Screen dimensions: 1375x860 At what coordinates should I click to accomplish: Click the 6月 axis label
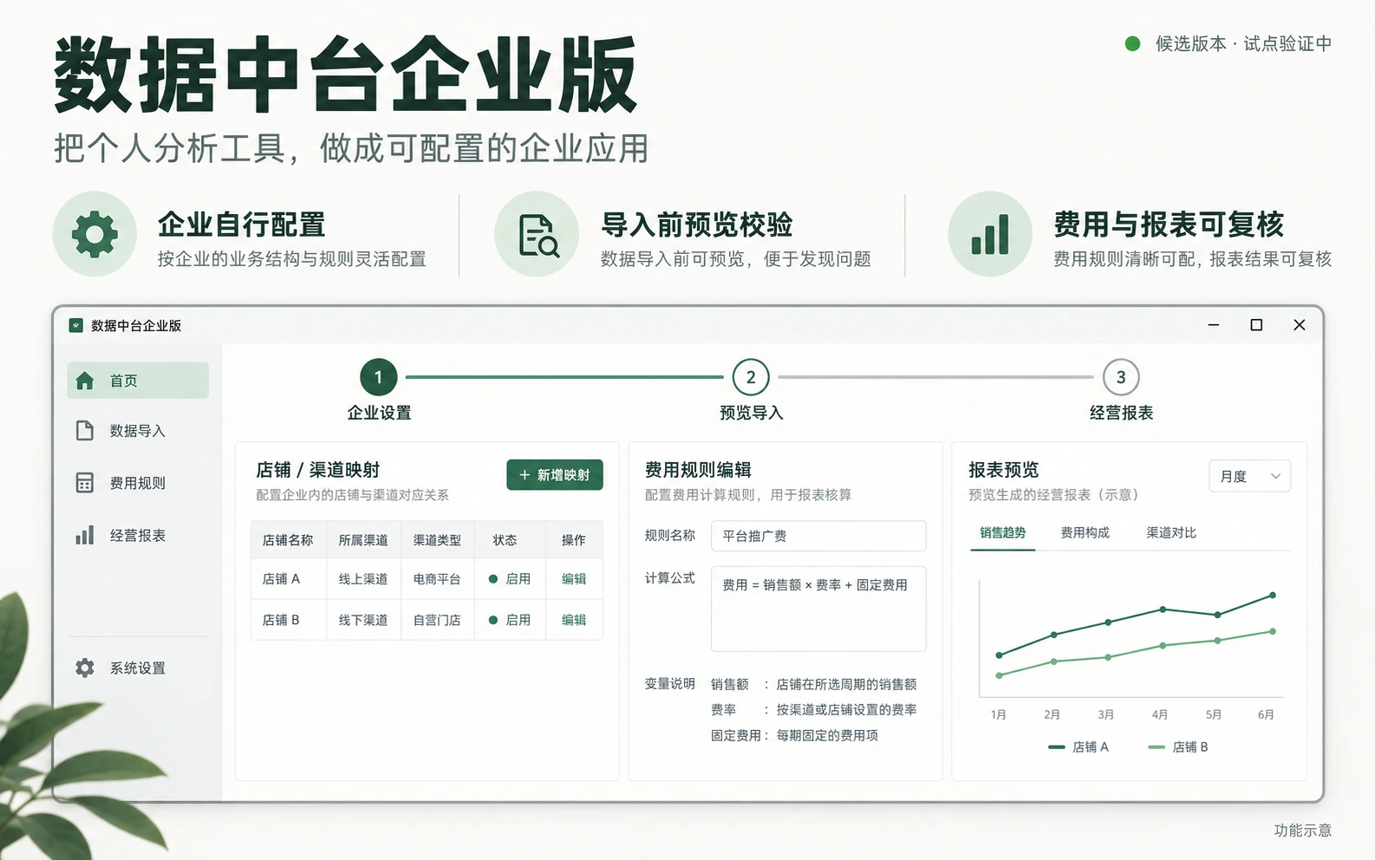1267,714
